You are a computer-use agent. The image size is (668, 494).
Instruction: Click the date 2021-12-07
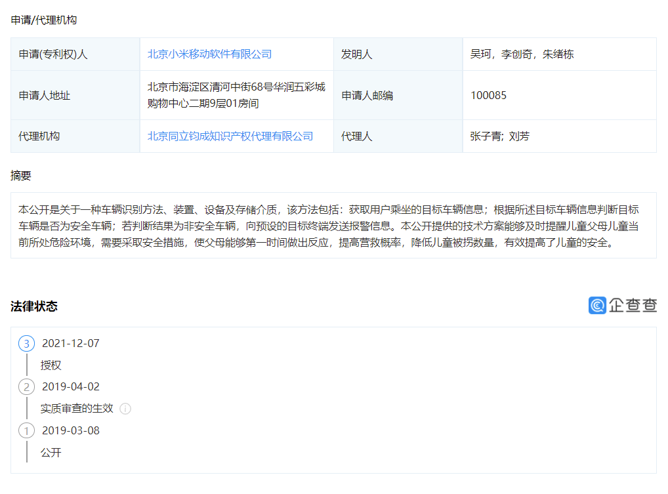71,343
